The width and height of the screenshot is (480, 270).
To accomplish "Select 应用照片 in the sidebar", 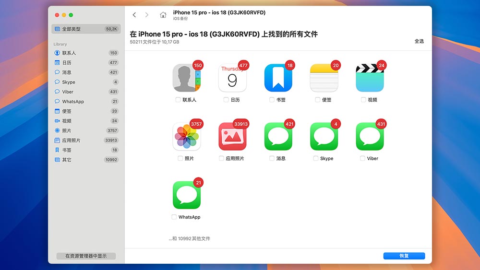I will pyautogui.click(x=86, y=141).
